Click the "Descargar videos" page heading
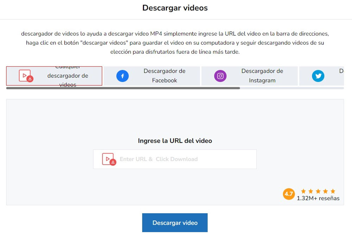The image size is (352, 235). pyautogui.click(x=175, y=8)
